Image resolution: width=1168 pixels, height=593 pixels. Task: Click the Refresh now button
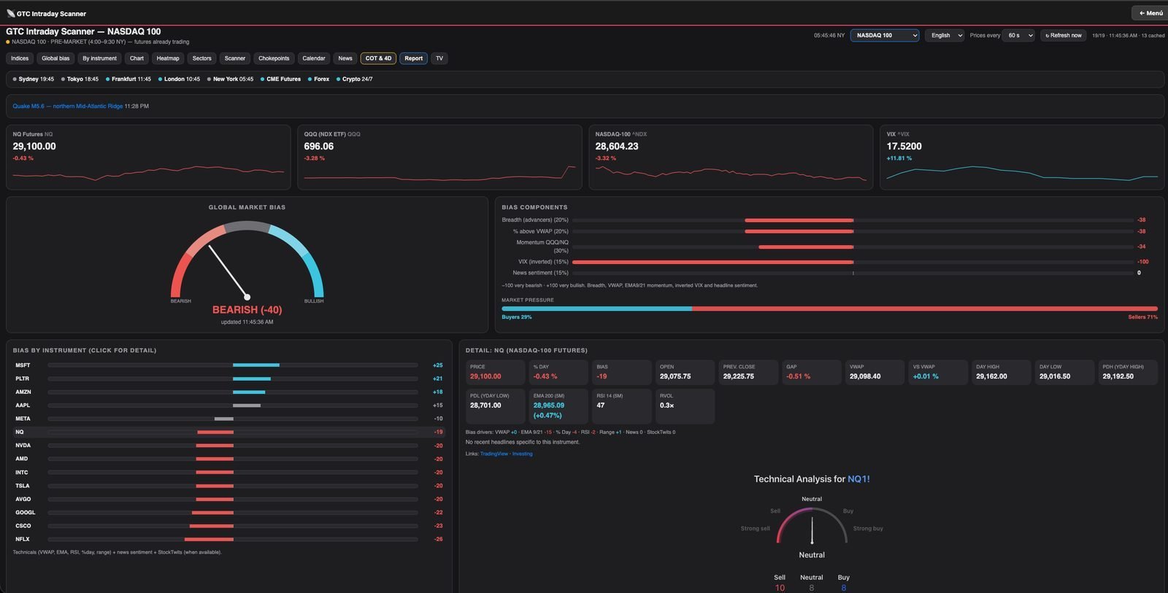click(x=1064, y=35)
